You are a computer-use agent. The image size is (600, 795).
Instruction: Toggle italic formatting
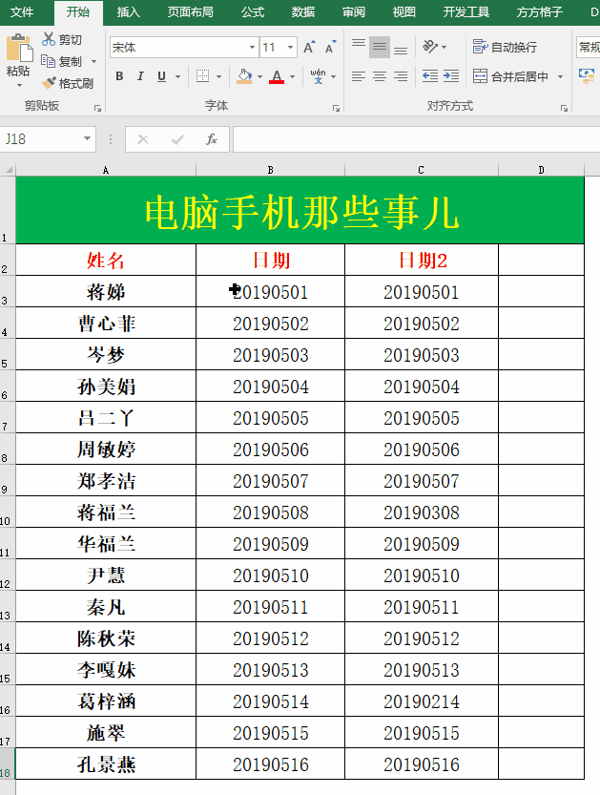[x=140, y=76]
